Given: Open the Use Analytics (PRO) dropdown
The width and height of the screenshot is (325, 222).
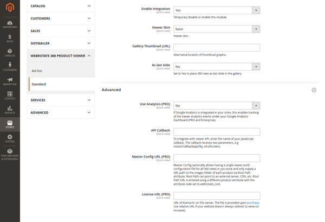Looking at the screenshot, I should click(x=216, y=106).
